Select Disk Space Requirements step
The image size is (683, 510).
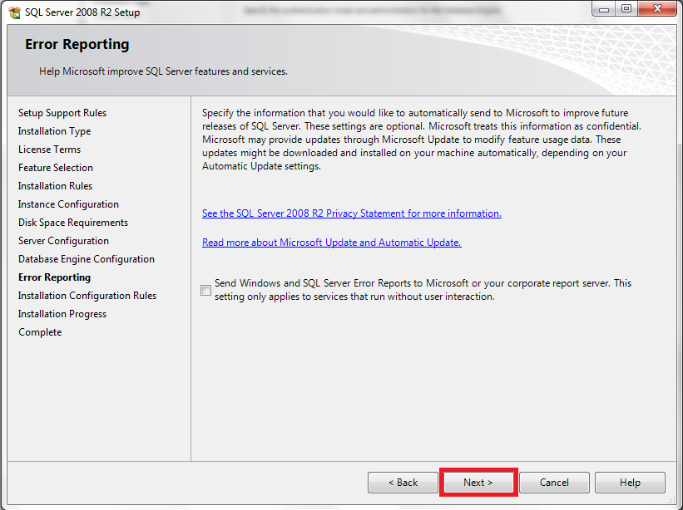[73, 223]
